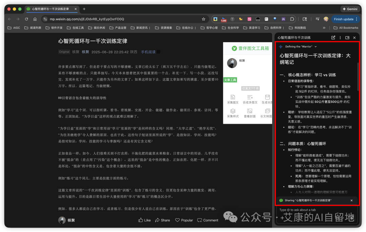The image size is (366, 232).
Task: Open the 科技数码 bookmarks folder
Action: coord(297,28)
